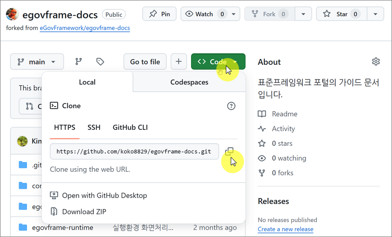The height and width of the screenshot is (237, 392).
Task: Select the SSH clone tab
Action: click(x=94, y=127)
